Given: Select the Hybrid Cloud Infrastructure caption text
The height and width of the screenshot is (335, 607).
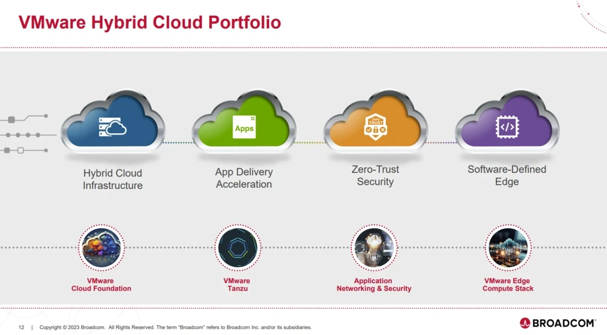Looking at the screenshot, I should coord(112,179).
